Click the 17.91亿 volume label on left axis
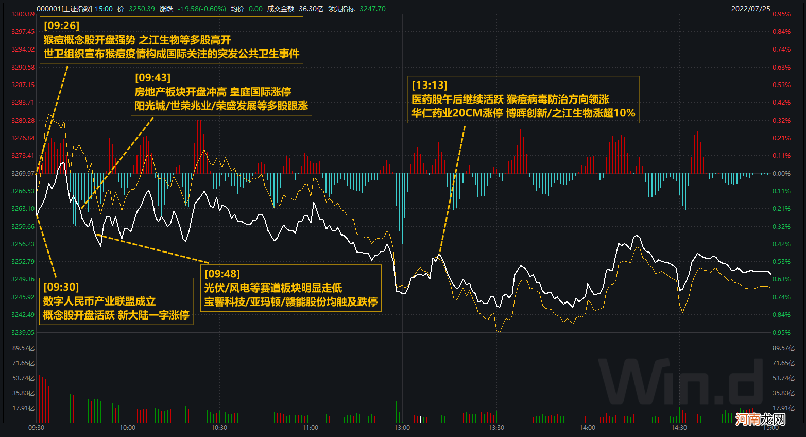This screenshot has width=806, height=437. pos(24,408)
